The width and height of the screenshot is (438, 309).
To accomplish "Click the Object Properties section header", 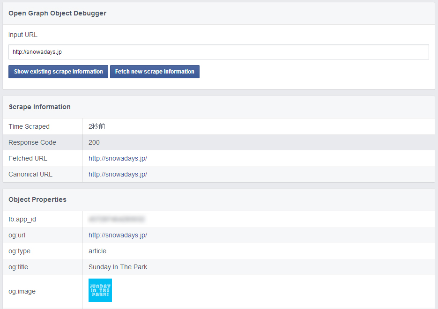I will (37, 199).
